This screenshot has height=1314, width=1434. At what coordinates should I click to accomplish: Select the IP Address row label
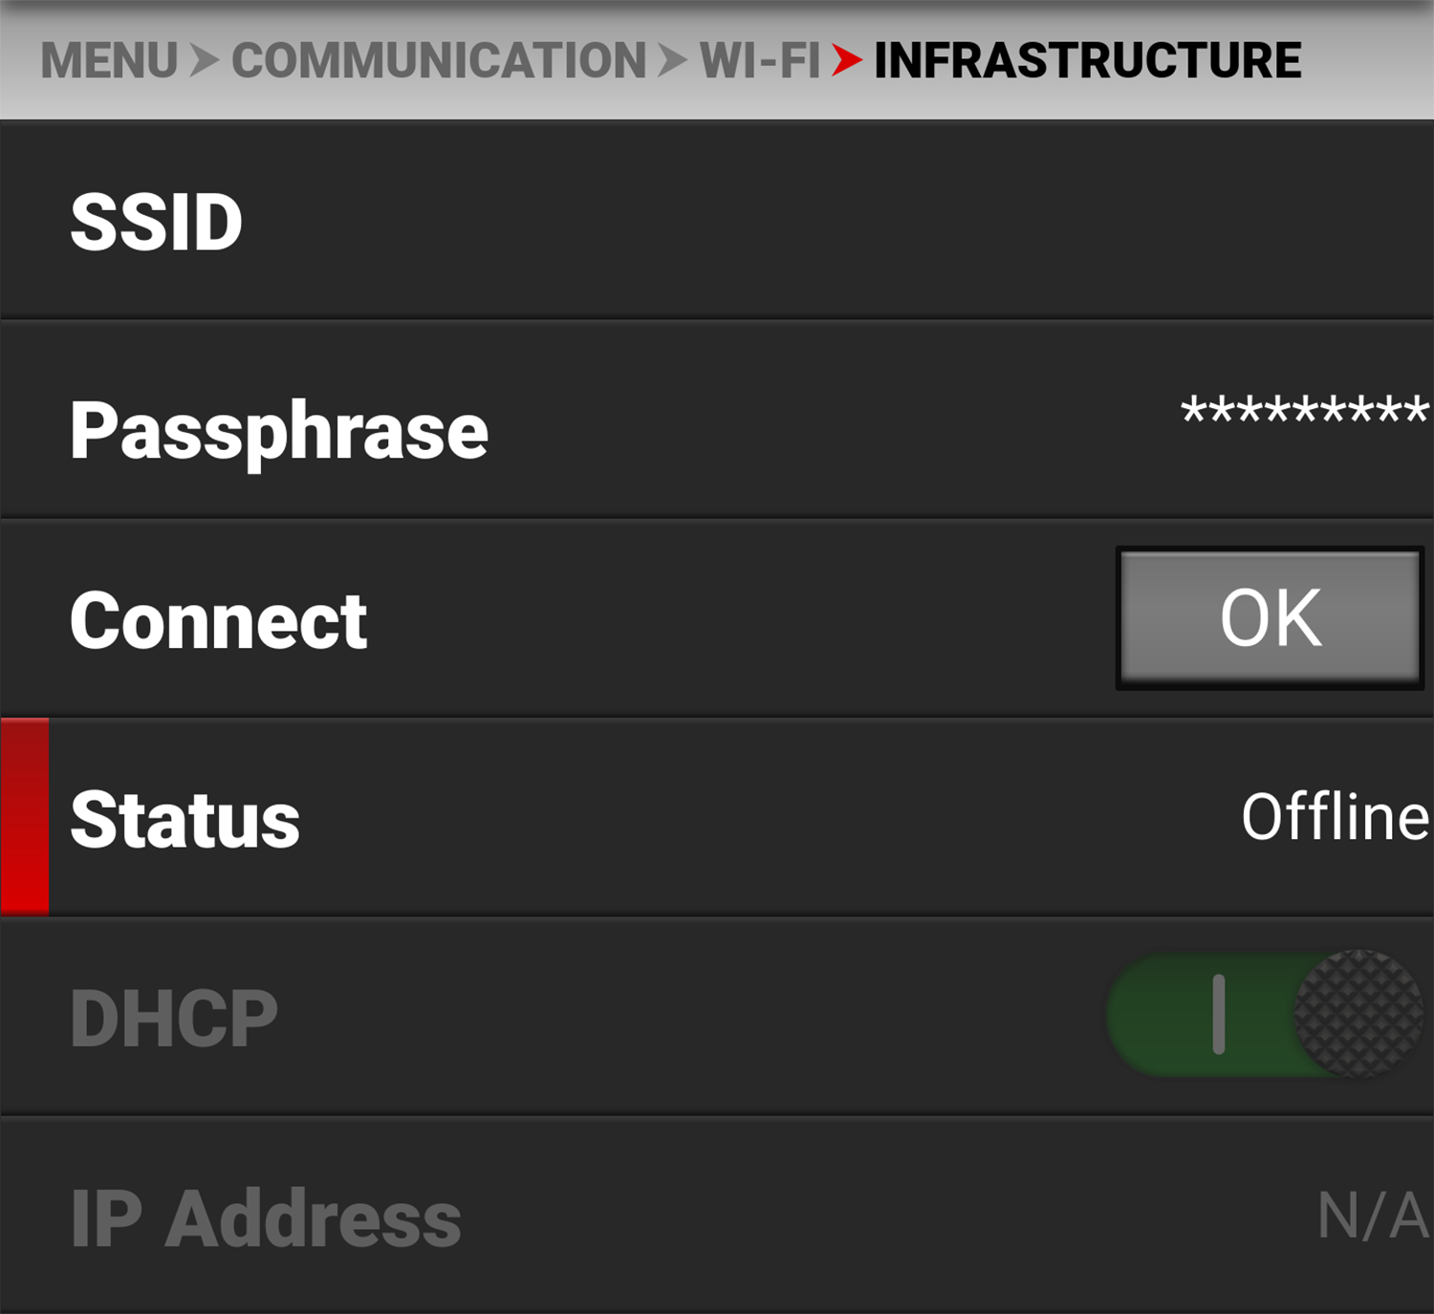pos(266,1218)
